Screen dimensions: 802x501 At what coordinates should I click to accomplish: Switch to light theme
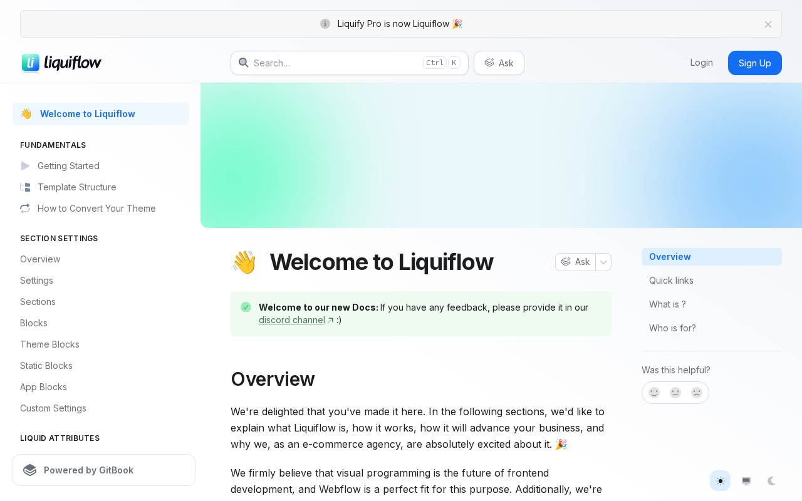(721, 481)
